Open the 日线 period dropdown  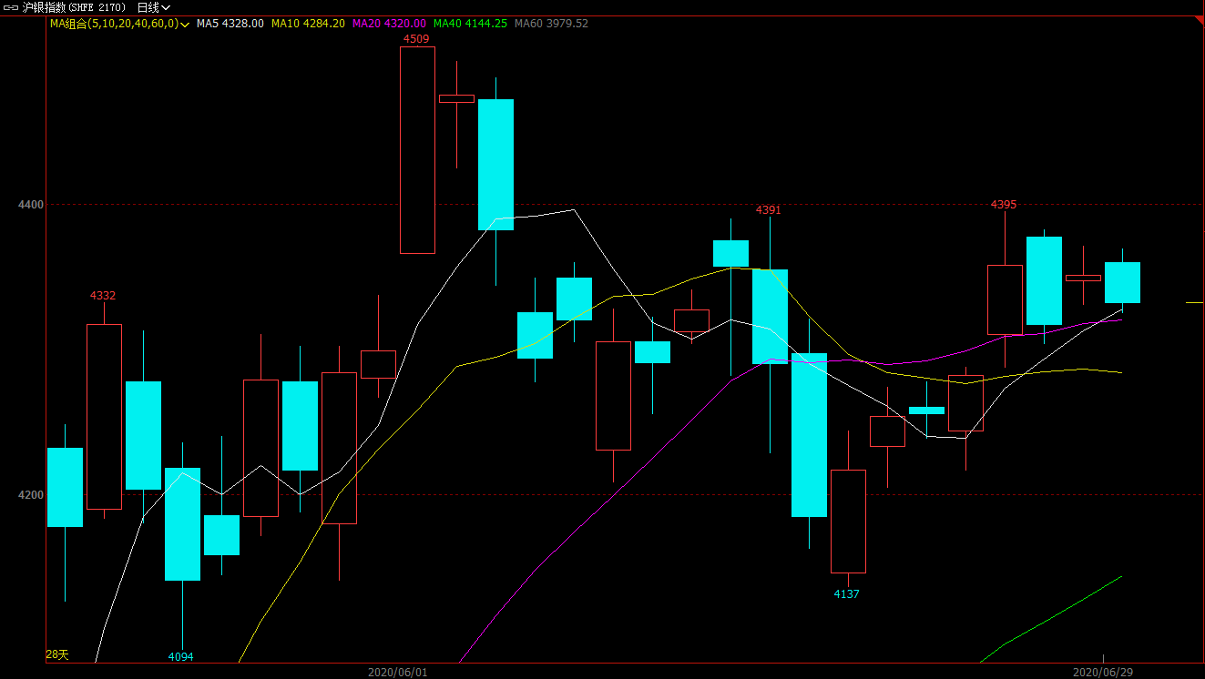(x=154, y=7)
